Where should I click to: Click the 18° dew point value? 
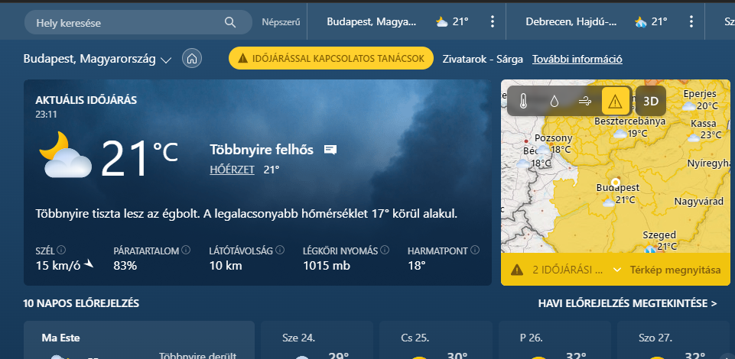pos(416,266)
